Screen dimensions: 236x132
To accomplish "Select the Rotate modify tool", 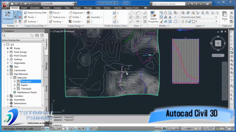I will 166,13.
